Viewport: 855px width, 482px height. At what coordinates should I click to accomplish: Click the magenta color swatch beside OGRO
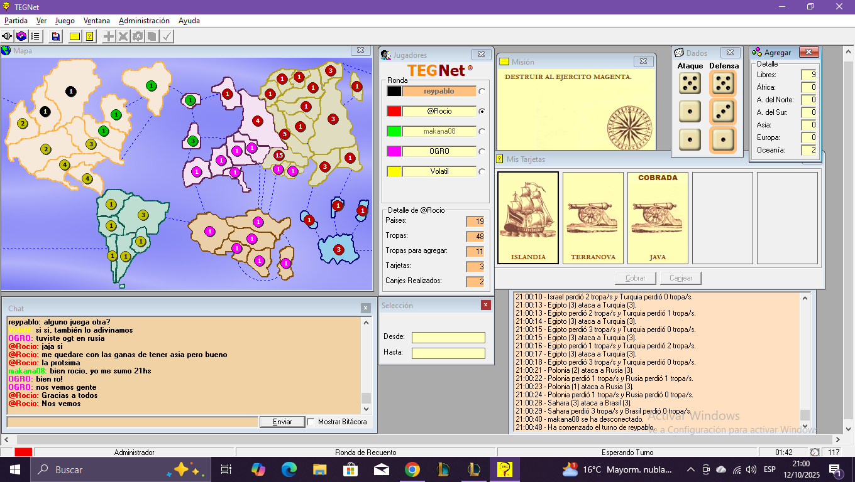(394, 151)
